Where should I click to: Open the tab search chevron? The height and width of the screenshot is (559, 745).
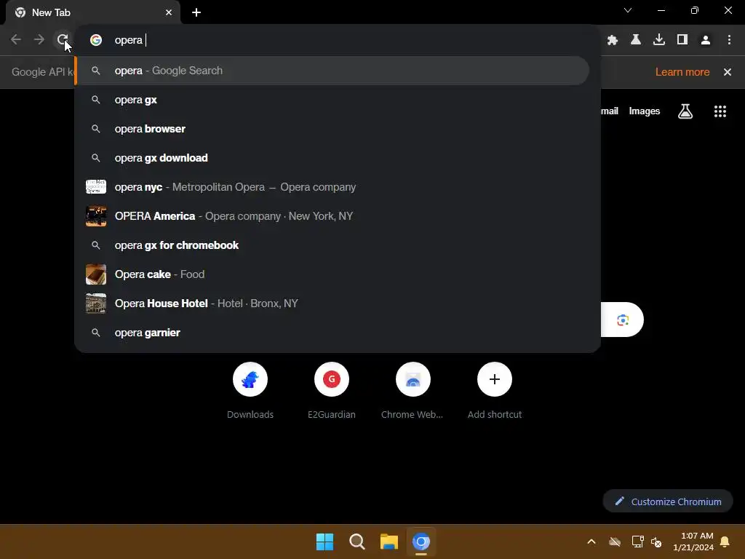[x=628, y=10]
